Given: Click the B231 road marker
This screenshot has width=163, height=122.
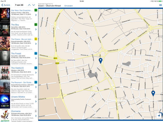Looking at the screenshot, I should 55,58.
